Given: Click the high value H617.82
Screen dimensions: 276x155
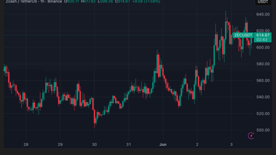Looking at the screenshot, I should point(88,2).
